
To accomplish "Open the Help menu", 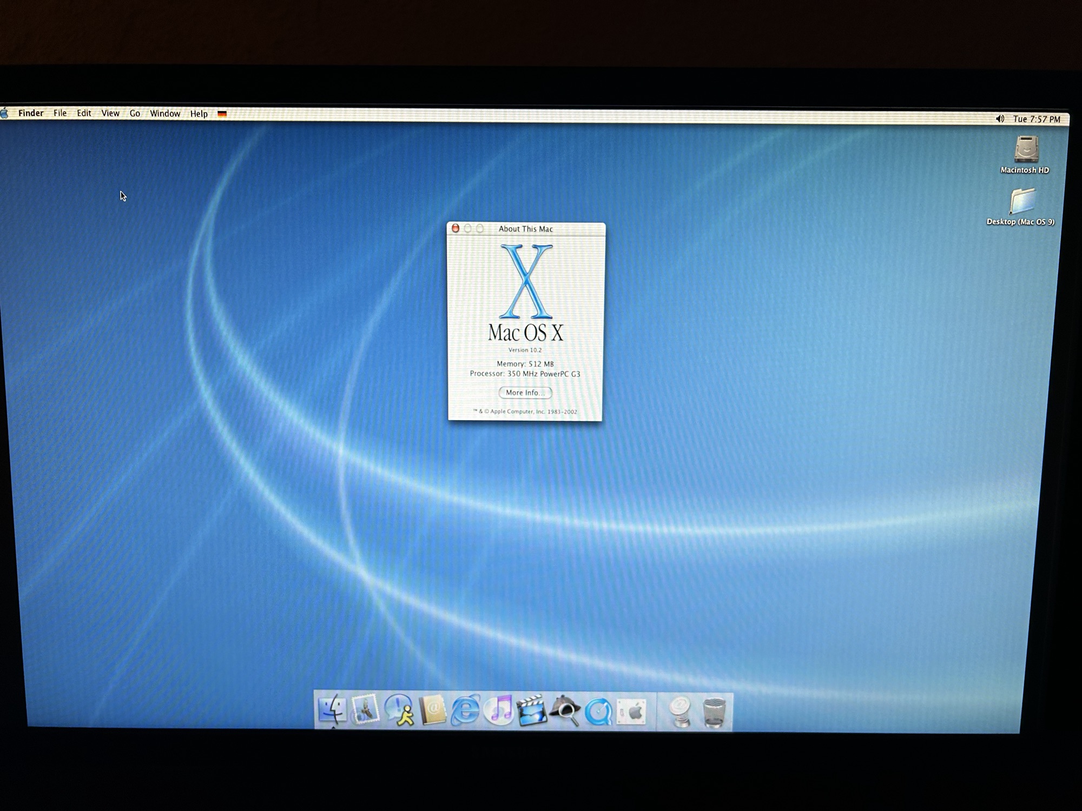I will pos(199,114).
